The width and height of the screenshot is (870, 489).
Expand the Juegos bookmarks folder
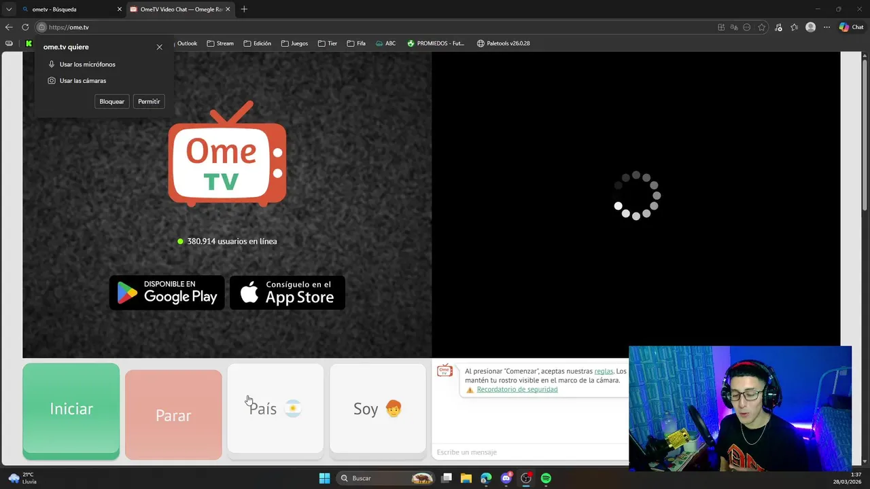[294, 43]
